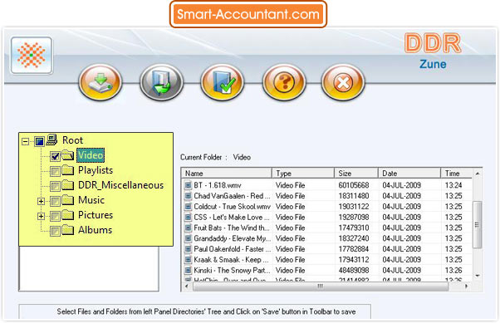Expand the Music tree node
500x323 pixels.
pyautogui.click(x=41, y=201)
